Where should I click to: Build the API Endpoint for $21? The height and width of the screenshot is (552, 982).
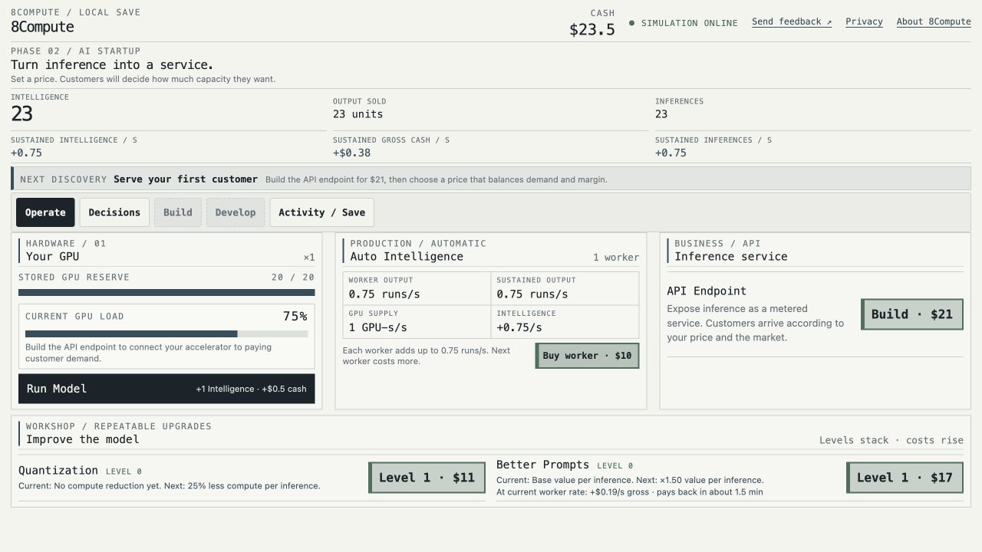coord(911,314)
